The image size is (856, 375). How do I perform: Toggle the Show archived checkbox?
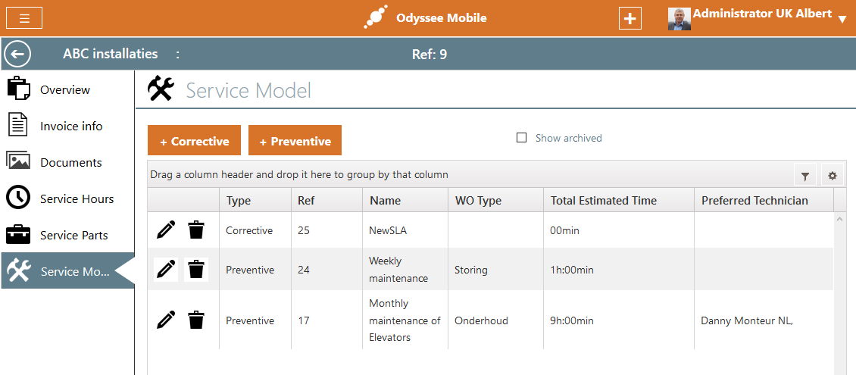pos(521,138)
